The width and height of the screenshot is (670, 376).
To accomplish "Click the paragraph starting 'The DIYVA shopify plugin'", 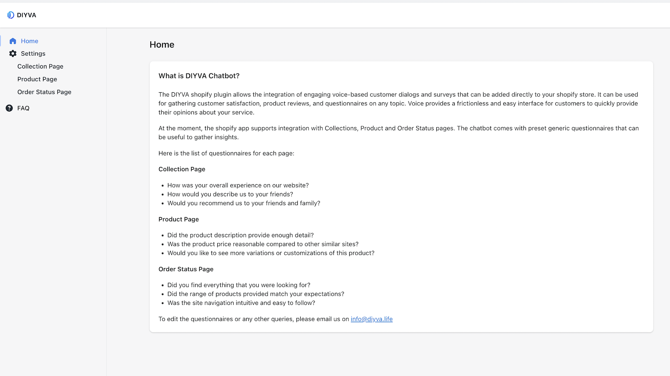I will (x=398, y=104).
